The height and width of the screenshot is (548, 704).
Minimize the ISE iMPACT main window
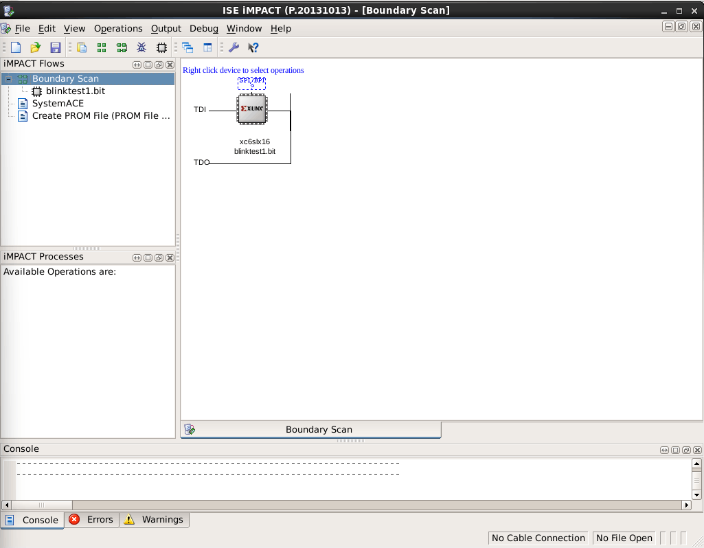(664, 11)
